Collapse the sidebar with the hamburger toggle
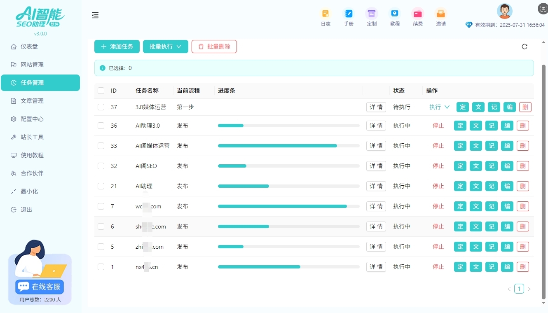This screenshot has height=315, width=548. (95, 15)
